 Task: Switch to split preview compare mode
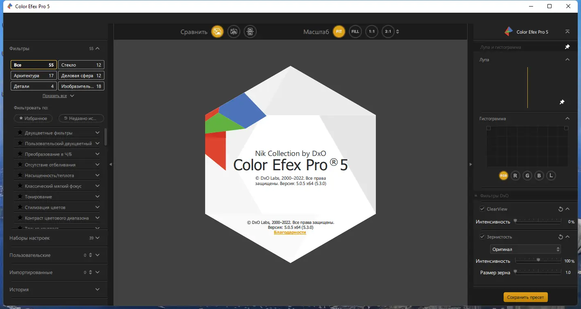[x=234, y=32]
